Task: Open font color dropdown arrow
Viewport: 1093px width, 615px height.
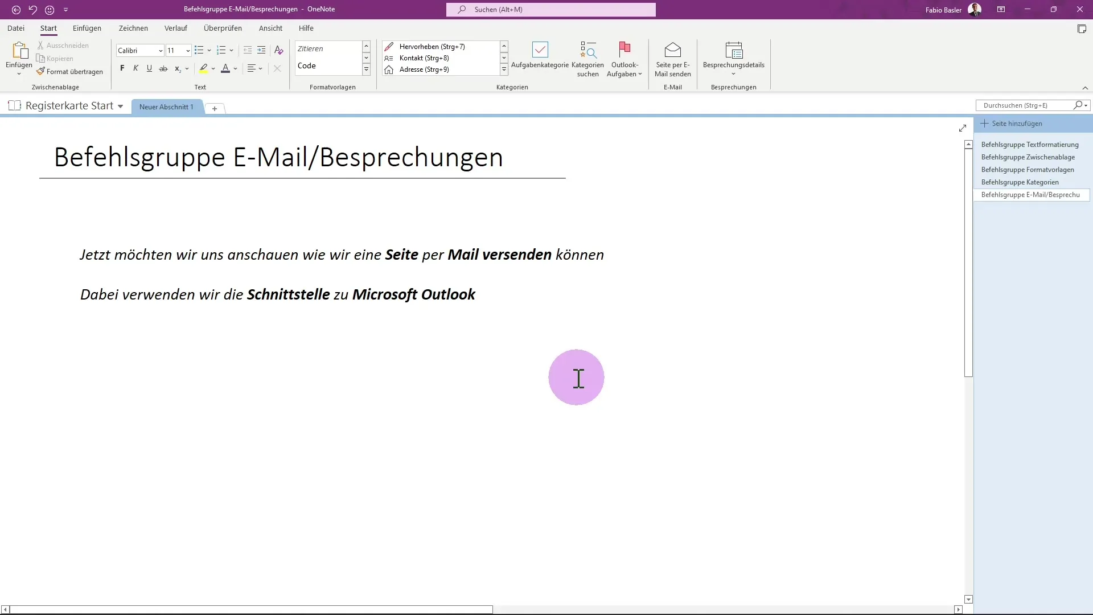Action: (x=236, y=68)
